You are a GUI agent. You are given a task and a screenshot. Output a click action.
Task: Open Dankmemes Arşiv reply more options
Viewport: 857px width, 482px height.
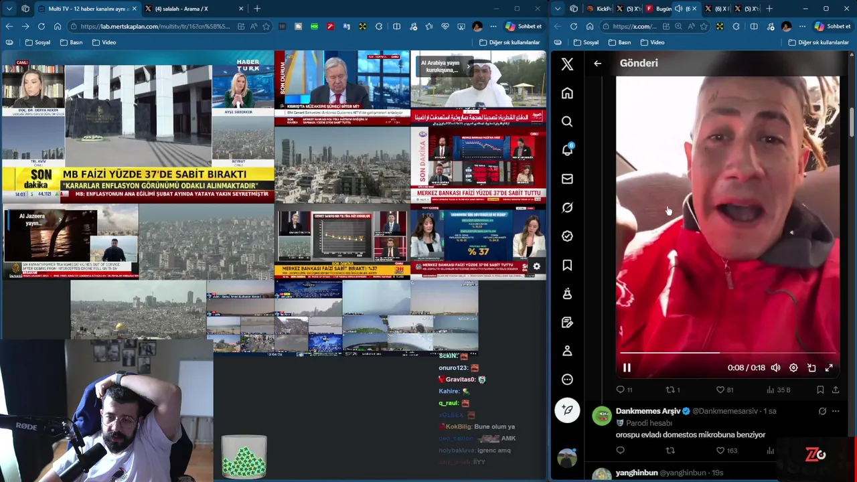[836, 411]
